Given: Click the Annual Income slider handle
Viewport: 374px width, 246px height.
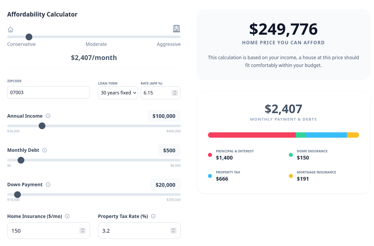Looking at the screenshot, I should point(42,126).
